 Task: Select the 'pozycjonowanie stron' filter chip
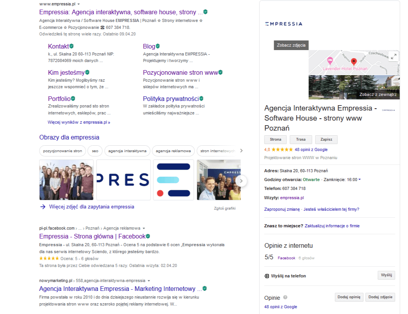pos(63,151)
